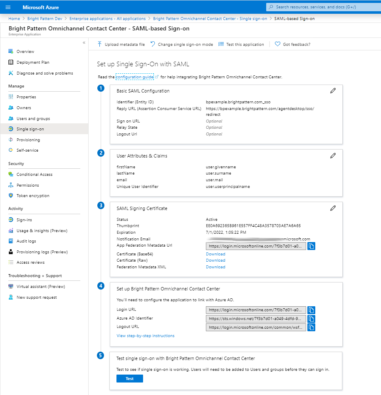
Task: Copy the Login URL value
Action: 312,310
